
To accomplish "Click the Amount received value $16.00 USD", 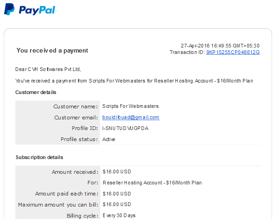I will 117,172.
